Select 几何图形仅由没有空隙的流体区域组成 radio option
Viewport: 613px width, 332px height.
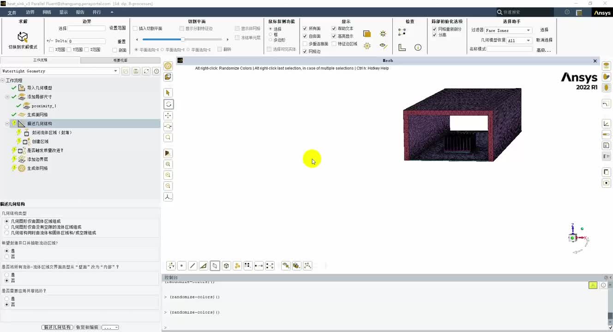(x=6, y=227)
